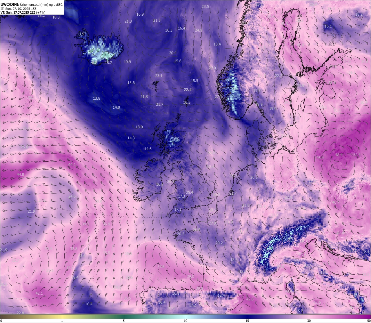Select the 37.8 value label
This screenshot has width=371, height=323.
click(x=161, y=267)
